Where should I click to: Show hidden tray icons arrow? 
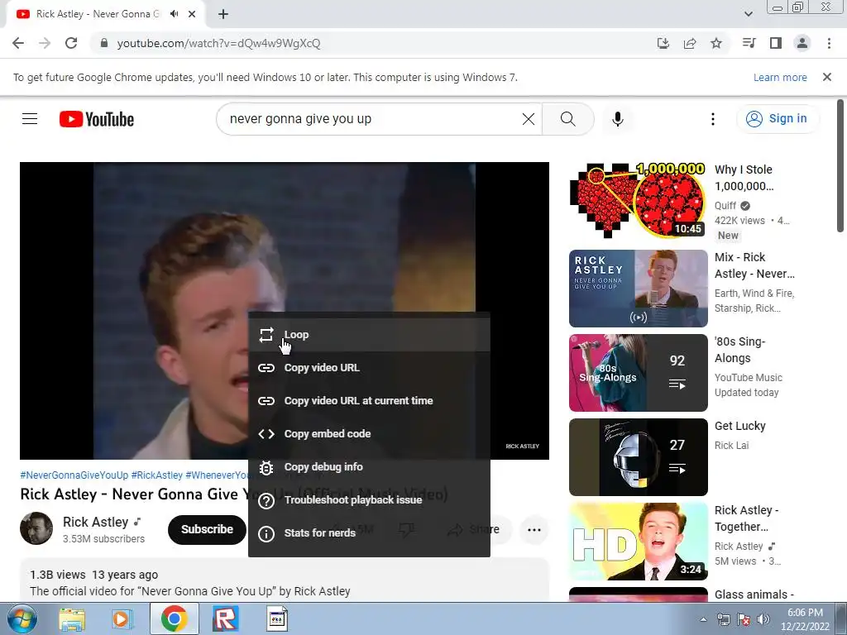703,619
